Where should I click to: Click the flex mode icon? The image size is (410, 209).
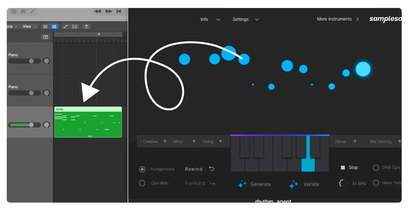[x=75, y=26]
